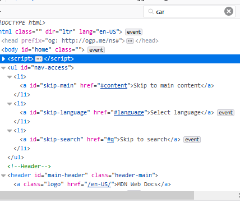
Task: Expand the selected script element arrow
Action: click(x=3, y=59)
